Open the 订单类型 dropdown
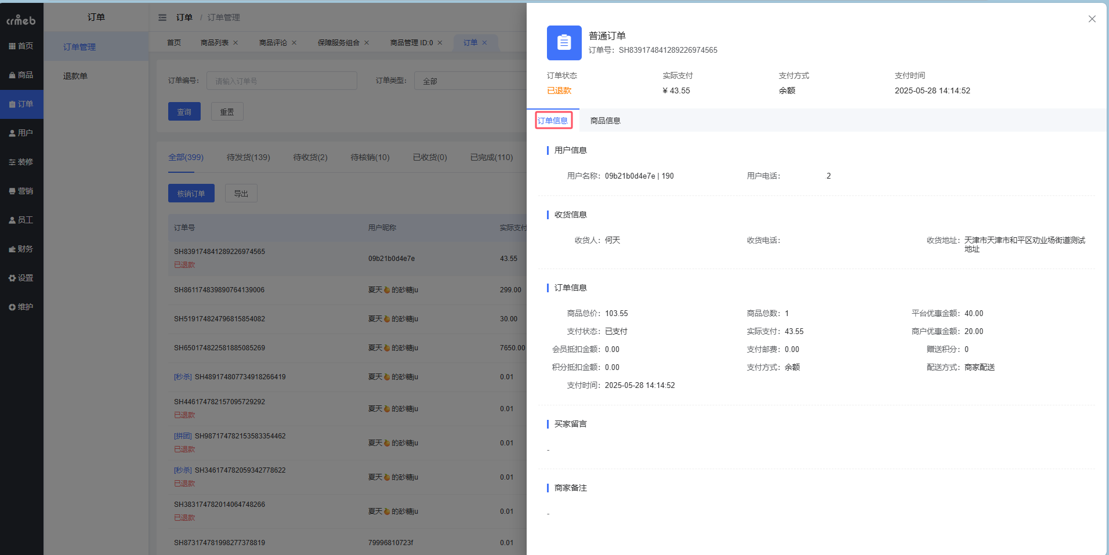 tap(470, 81)
